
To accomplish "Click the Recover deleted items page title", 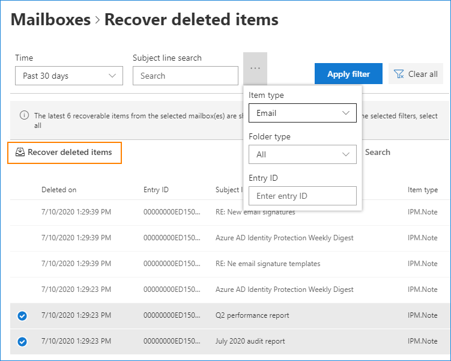I will (x=192, y=20).
